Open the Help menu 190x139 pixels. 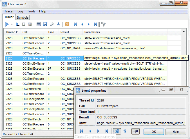(x=43, y=11)
